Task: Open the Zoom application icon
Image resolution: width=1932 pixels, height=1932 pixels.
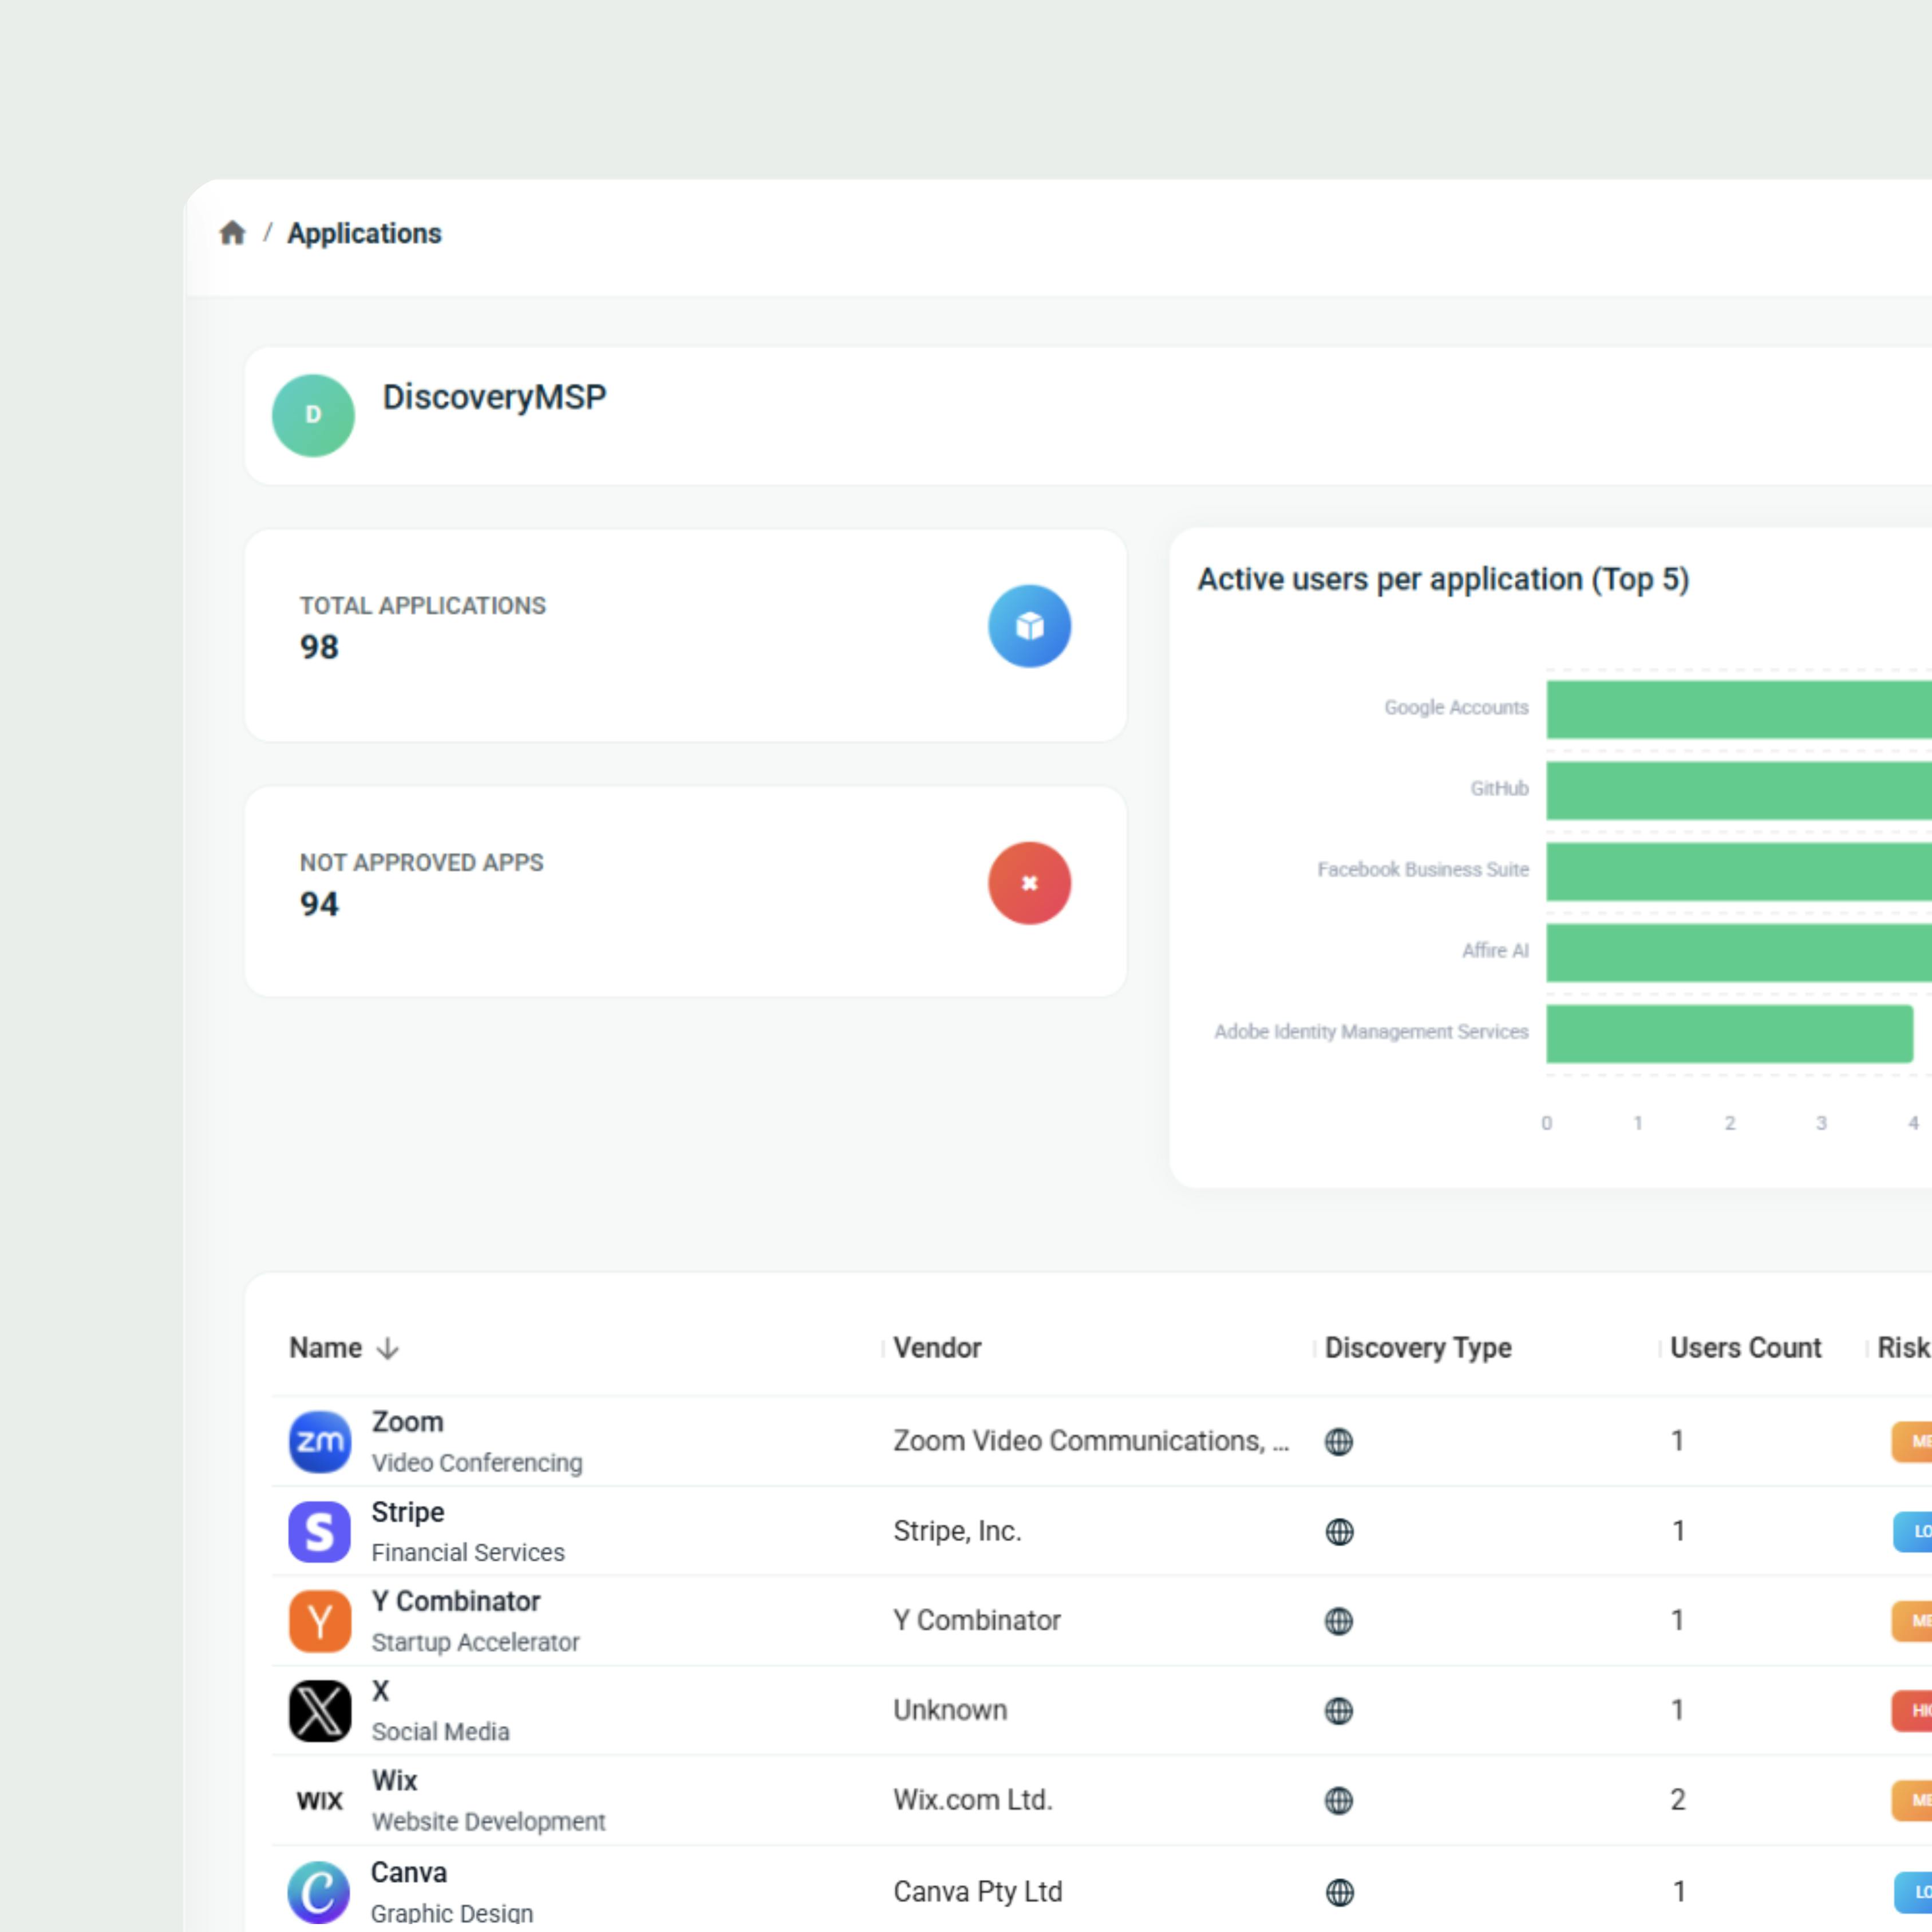Action: (x=320, y=1441)
